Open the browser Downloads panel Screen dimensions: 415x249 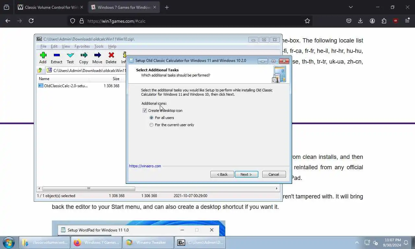click(x=360, y=21)
